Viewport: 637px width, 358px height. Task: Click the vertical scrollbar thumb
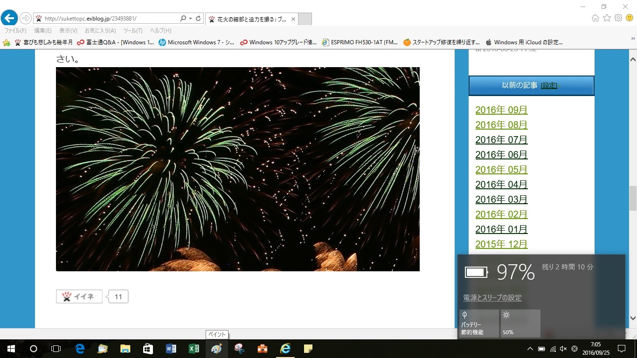click(x=633, y=198)
